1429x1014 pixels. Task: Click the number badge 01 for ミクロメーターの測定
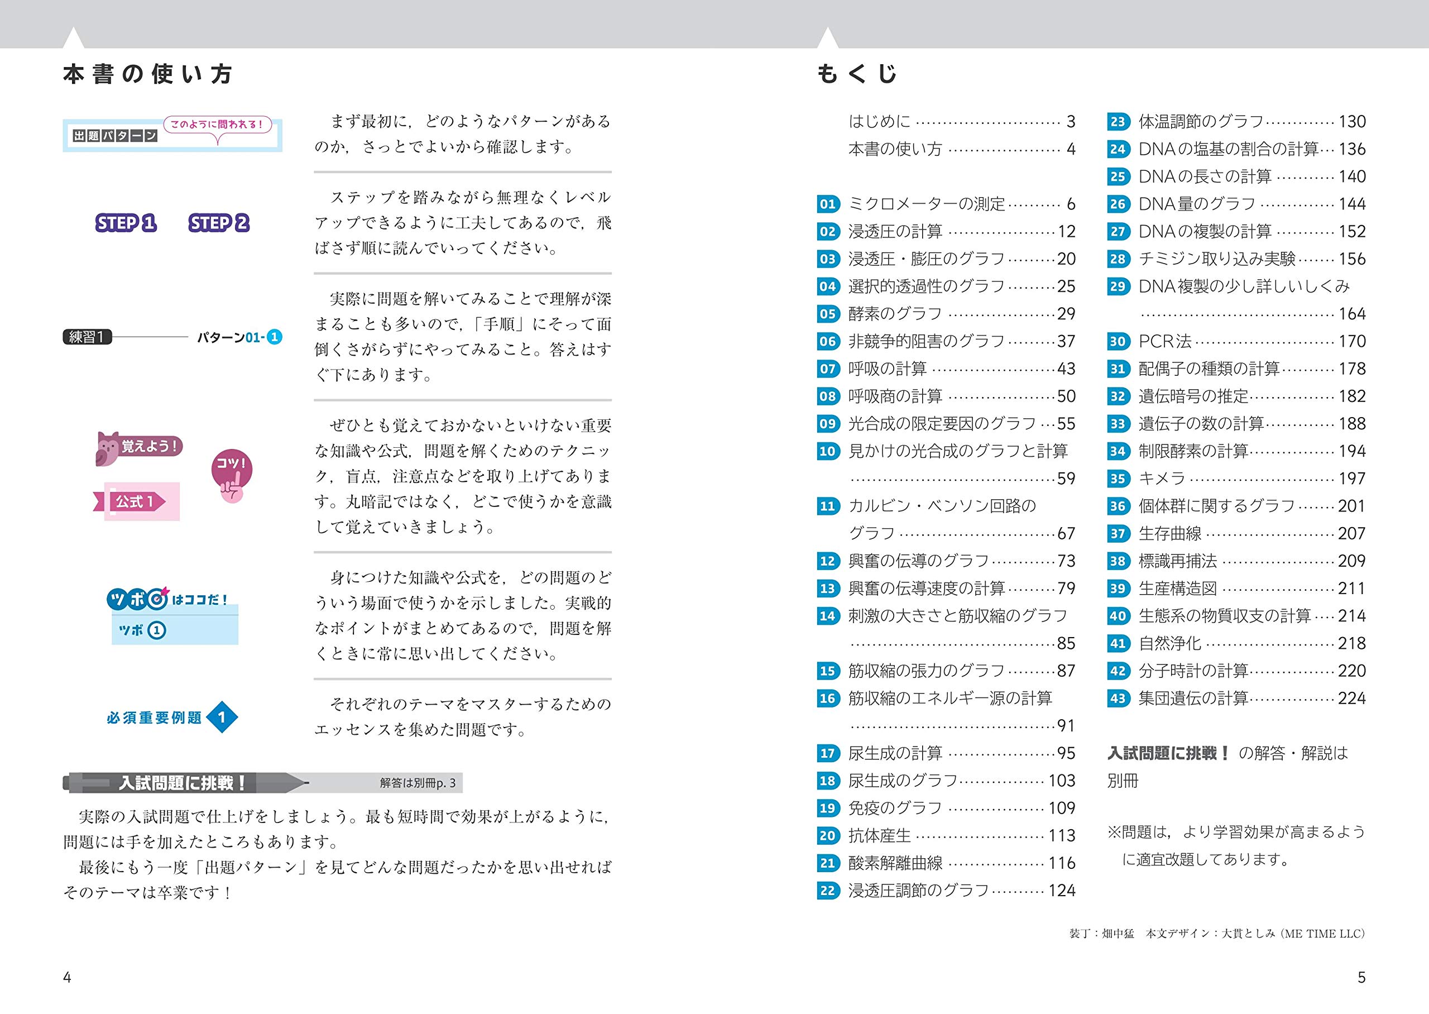point(827,204)
